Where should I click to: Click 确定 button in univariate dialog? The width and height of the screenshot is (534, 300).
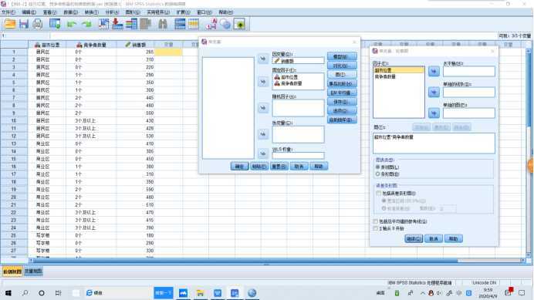coord(239,166)
